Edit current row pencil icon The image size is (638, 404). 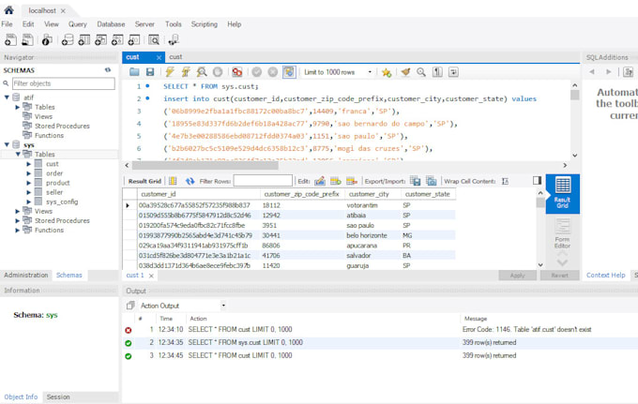click(x=320, y=181)
